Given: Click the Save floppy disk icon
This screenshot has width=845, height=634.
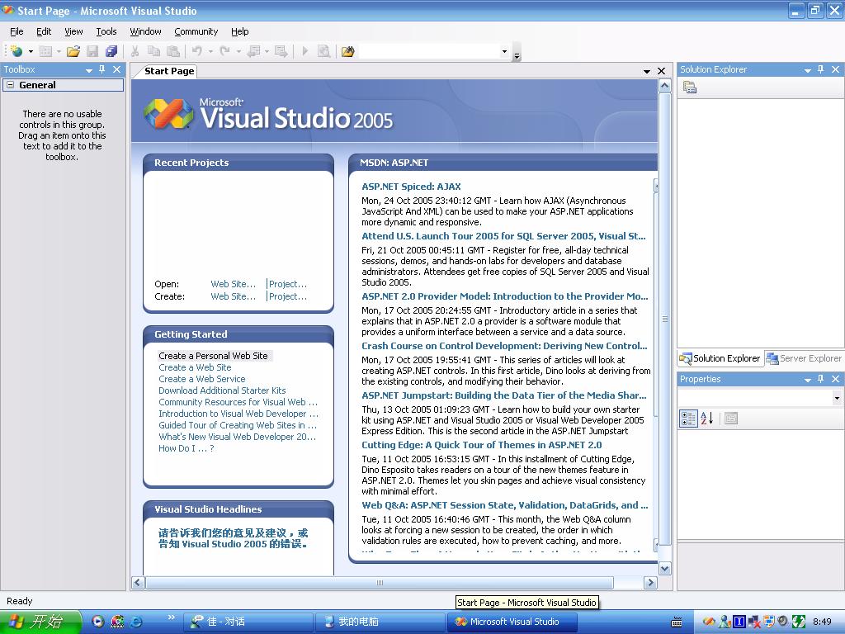Looking at the screenshot, I should coord(92,51).
